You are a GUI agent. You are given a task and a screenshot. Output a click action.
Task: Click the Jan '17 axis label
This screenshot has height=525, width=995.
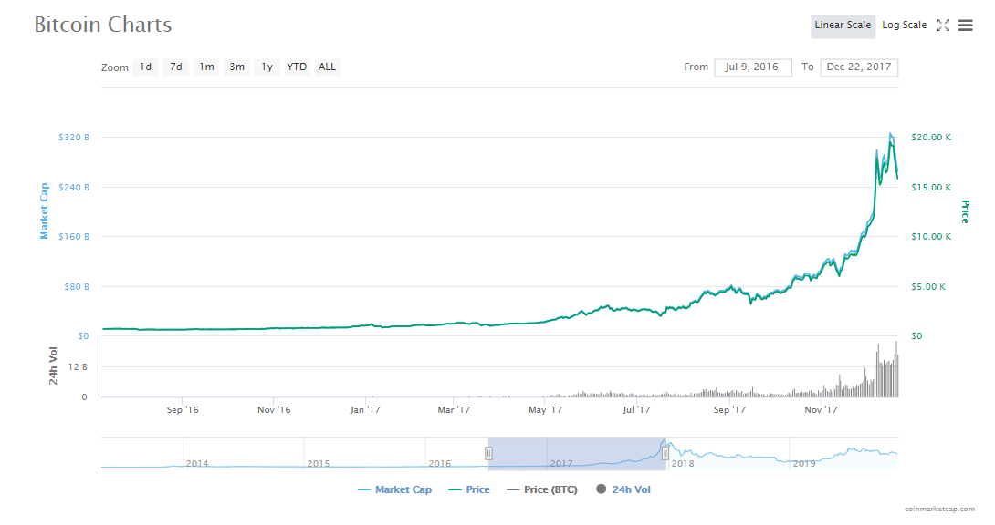click(x=365, y=410)
